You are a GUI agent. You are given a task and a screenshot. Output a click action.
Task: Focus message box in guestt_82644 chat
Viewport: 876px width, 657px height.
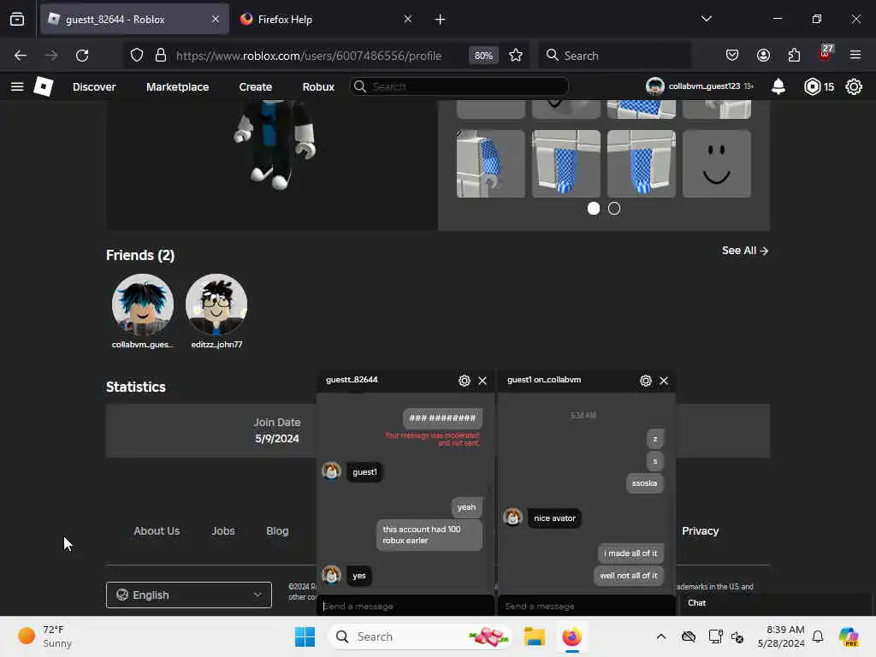(405, 607)
